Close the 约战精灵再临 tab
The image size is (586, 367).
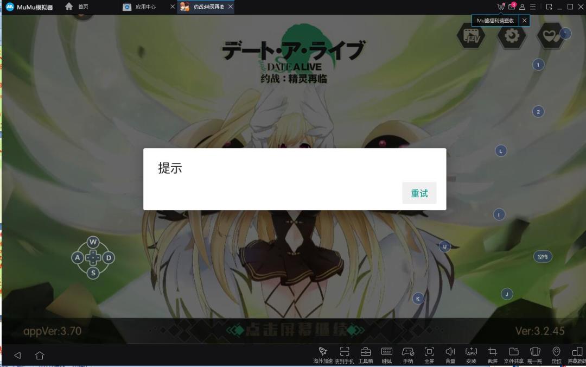click(x=230, y=7)
